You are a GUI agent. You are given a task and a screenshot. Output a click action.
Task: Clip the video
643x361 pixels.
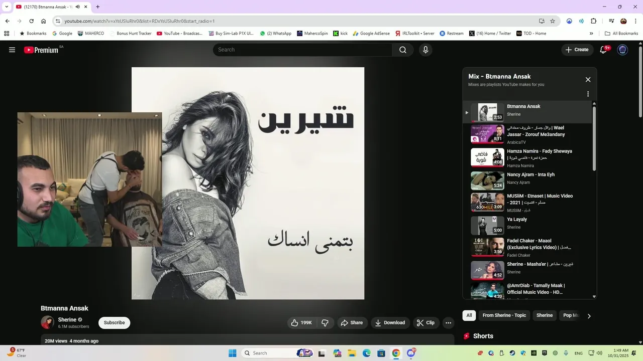pos(425,323)
